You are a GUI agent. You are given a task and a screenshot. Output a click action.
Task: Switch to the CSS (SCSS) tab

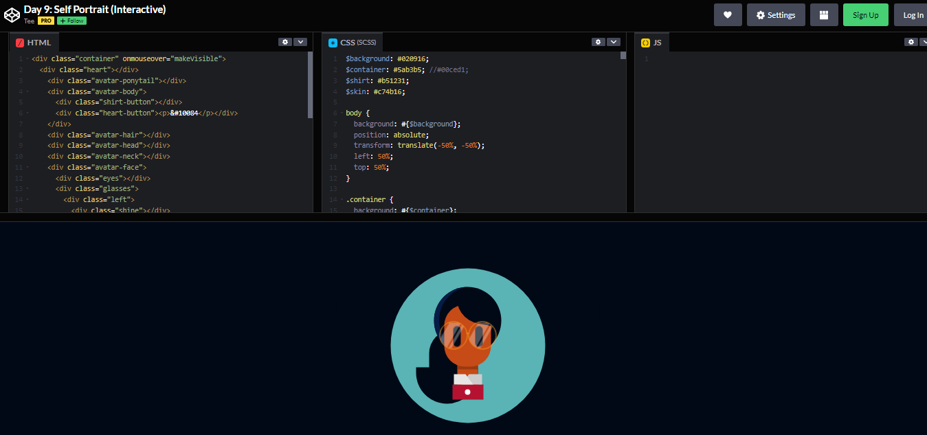pos(357,41)
